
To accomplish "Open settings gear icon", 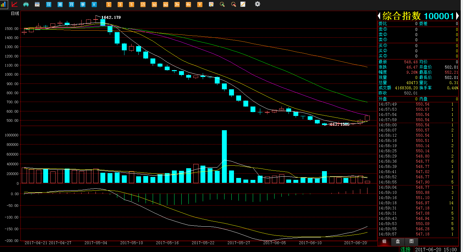I will [x=258, y=4].
